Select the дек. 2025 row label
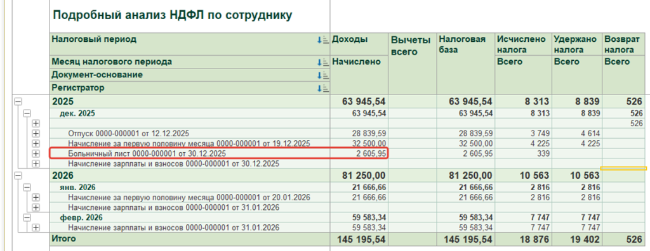 (77, 113)
